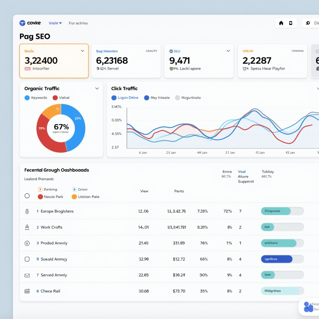This screenshot has width=319, height=319.
Task: Click the envelope icon beside Served Anwily
Action: [27, 275]
